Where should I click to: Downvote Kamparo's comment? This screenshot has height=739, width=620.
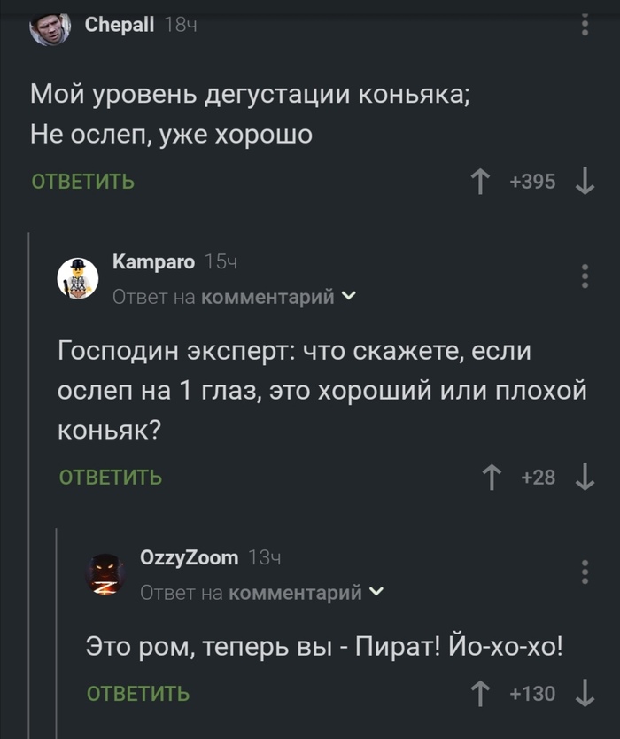point(584,478)
